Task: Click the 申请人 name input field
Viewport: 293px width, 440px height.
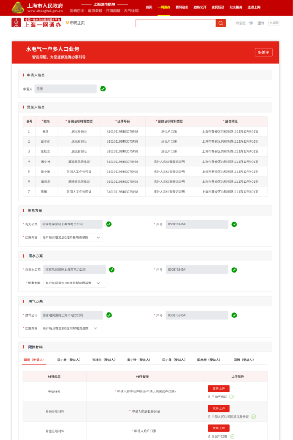Action: point(66,89)
